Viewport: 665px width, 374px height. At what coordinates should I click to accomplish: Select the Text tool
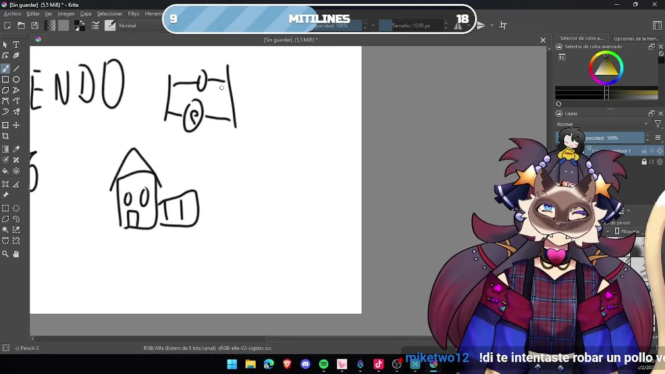coord(16,45)
